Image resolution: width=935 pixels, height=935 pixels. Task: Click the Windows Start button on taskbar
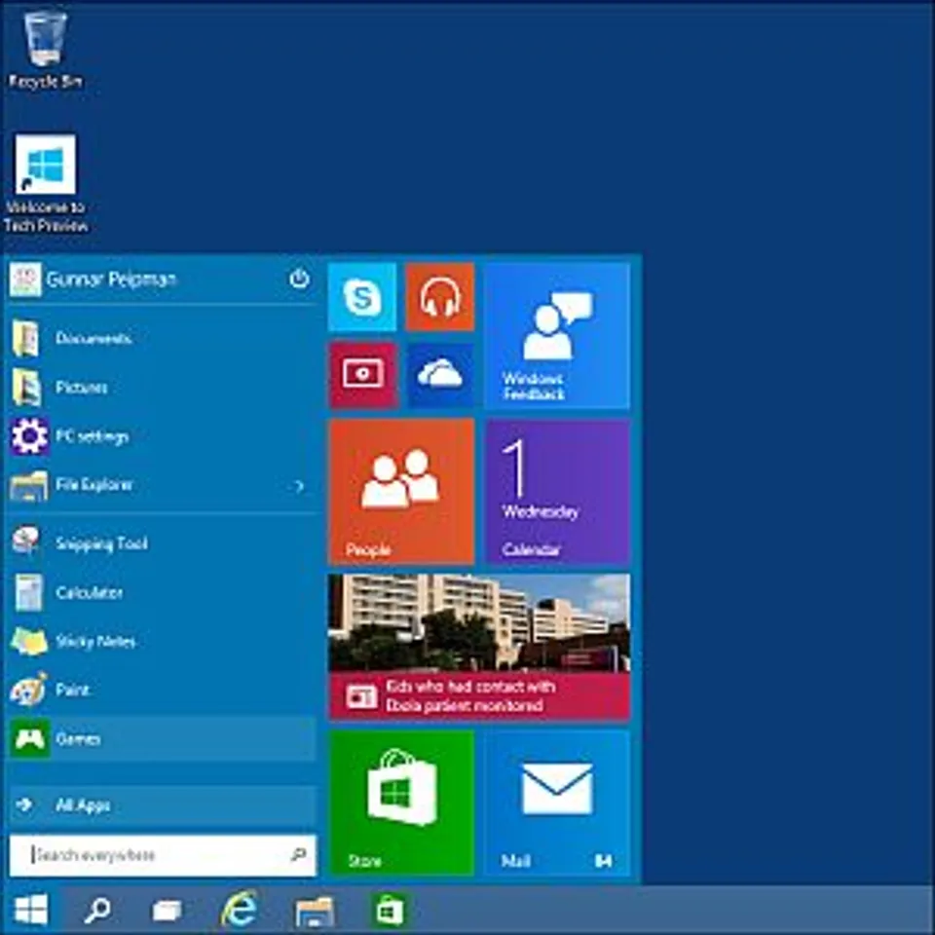coord(31,910)
